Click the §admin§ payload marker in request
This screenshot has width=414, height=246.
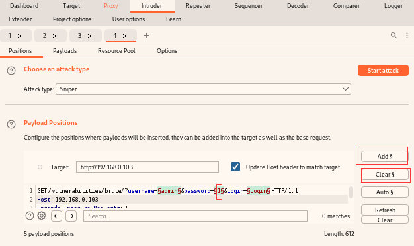[169, 191]
